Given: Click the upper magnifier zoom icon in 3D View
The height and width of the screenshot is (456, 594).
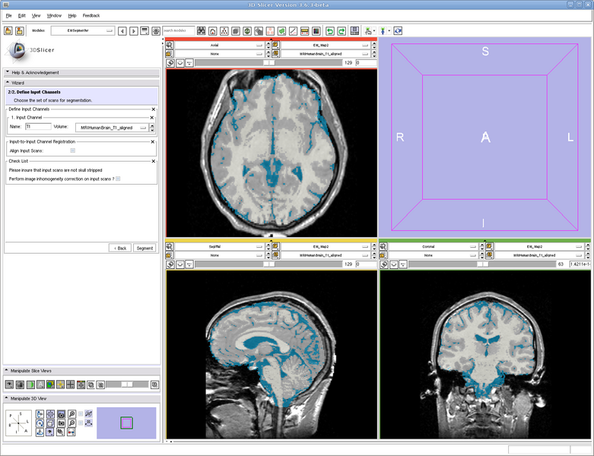Looking at the screenshot, I should click(x=71, y=414).
